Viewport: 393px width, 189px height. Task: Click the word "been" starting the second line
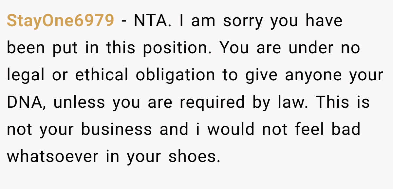pyautogui.click(x=26, y=48)
